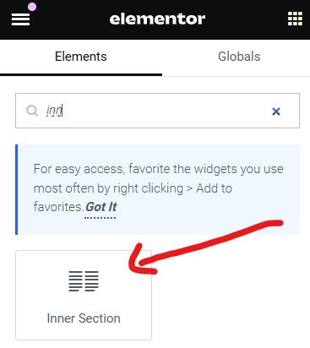This screenshot has width=310, height=348.
Task: Click the Inner Section label text
Action: pyautogui.click(x=84, y=318)
